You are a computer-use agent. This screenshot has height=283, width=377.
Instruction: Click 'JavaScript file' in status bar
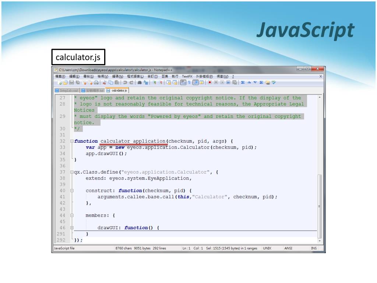point(64,248)
